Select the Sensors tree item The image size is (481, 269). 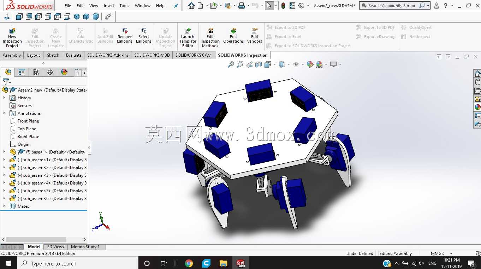point(24,106)
